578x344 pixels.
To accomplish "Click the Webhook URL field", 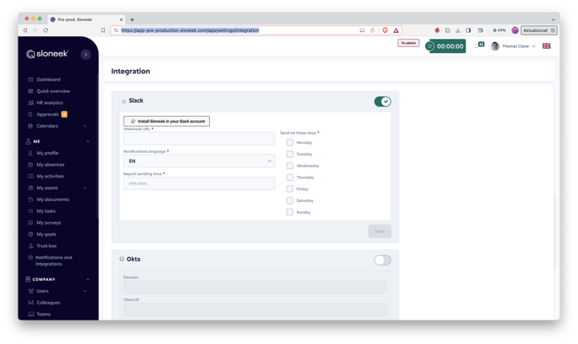I will pyautogui.click(x=199, y=139).
